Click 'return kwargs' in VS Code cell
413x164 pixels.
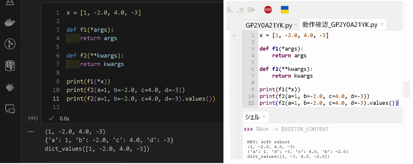102,64
